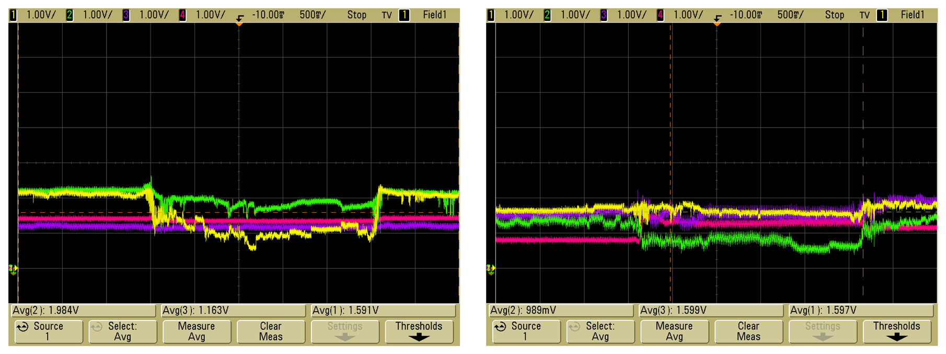Viewport: 946px width, 354px height.
Task: Click trigger edge icon on right scope
Action: (x=718, y=17)
